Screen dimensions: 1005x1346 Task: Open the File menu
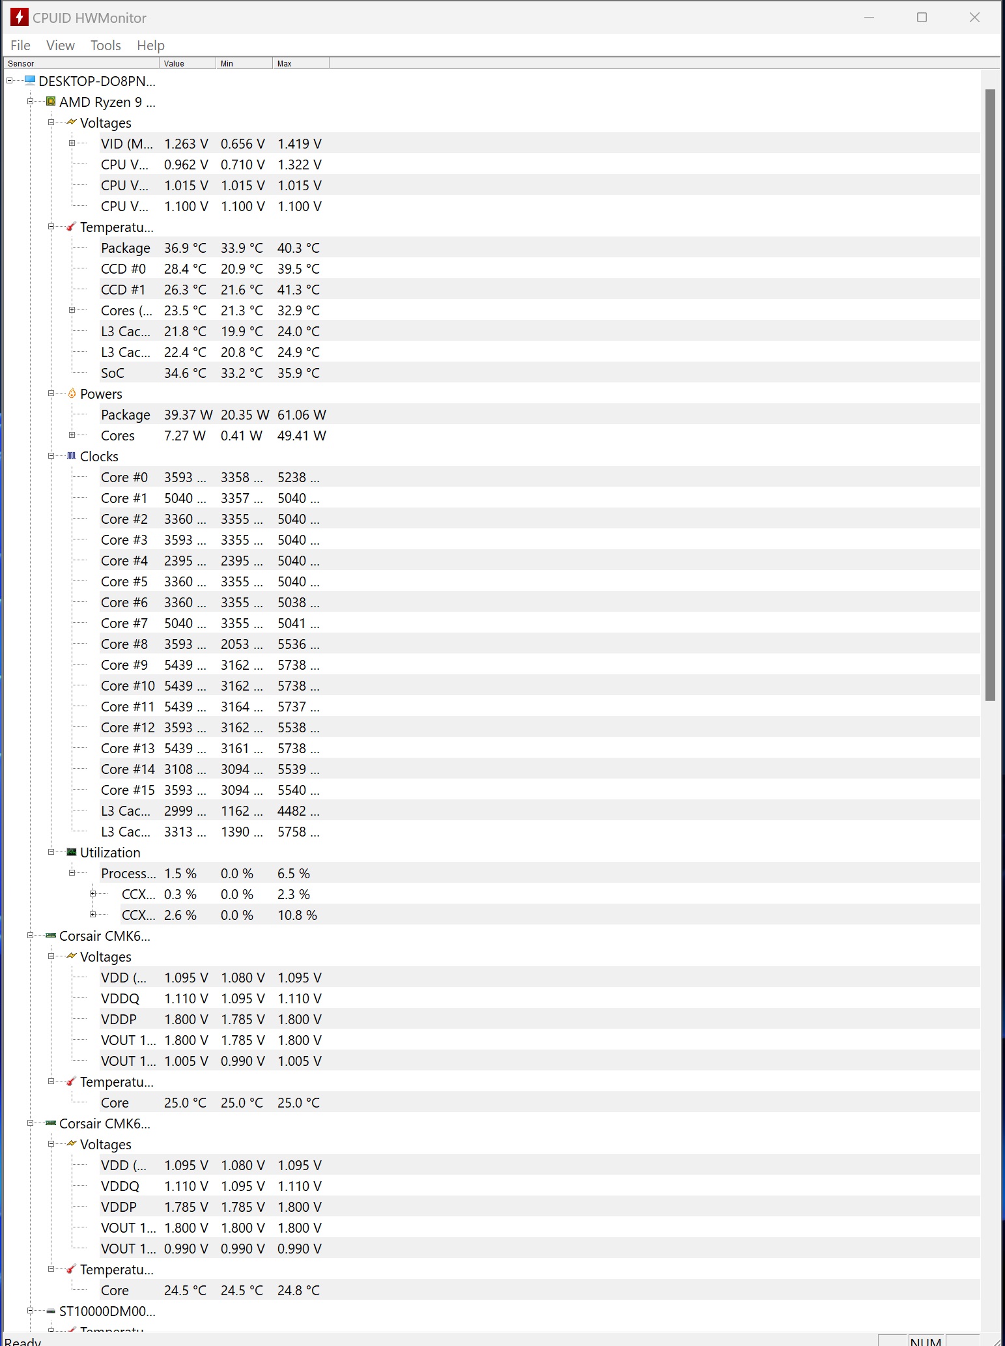coord(20,45)
